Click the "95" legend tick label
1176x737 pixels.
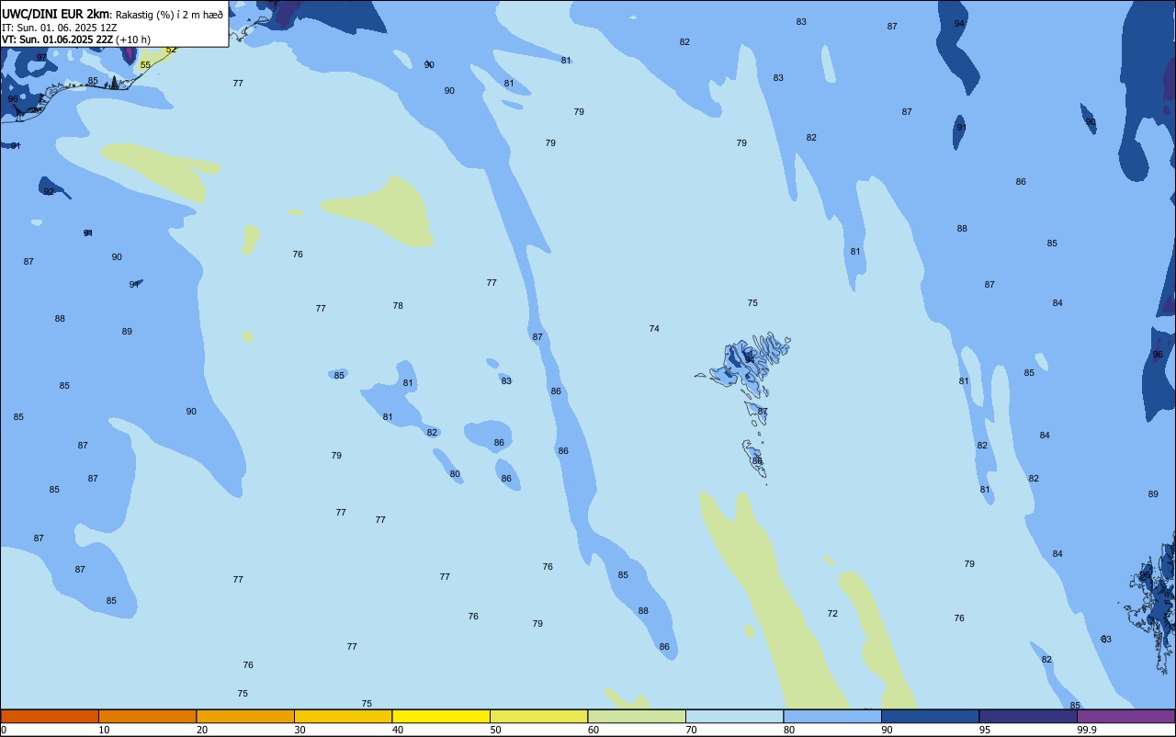[x=985, y=730]
